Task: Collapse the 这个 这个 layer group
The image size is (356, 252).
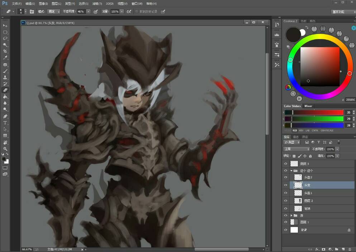Action: [x=291, y=171]
